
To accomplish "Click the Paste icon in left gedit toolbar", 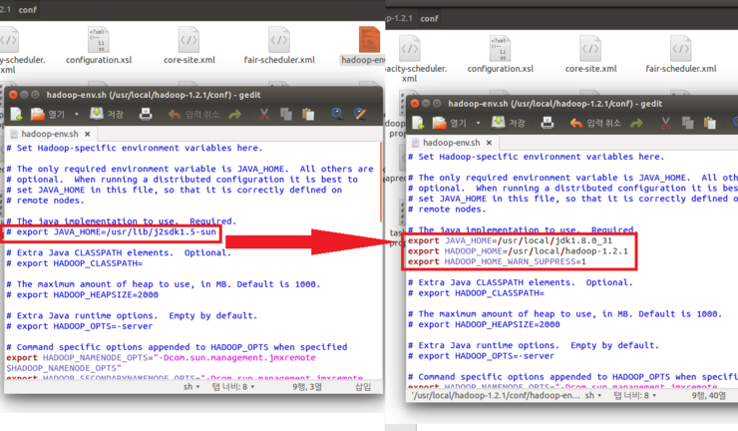I will 309,115.
